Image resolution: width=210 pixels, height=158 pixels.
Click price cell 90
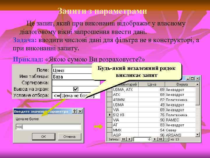(152, 120)
